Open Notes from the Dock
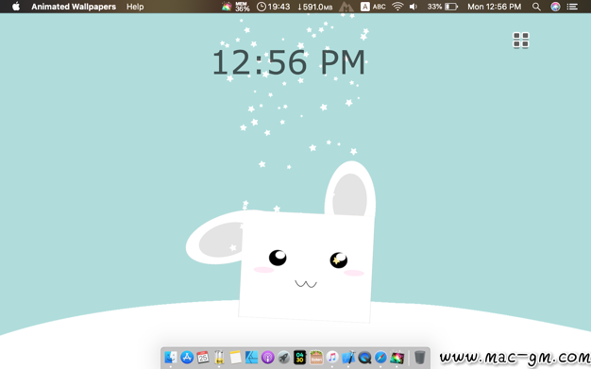The height and width of the screenshot is (369, 591). tap(235, 357)
